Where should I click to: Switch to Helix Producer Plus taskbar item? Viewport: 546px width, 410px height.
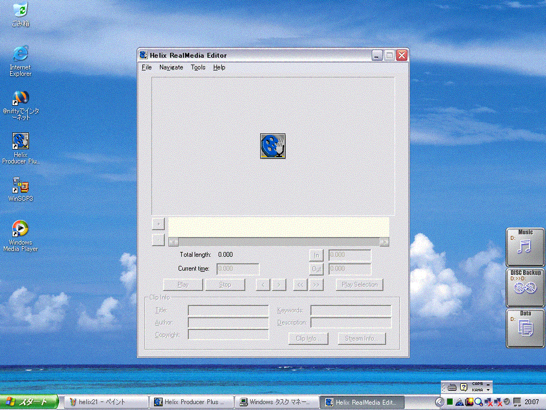[x=191, y=402]
